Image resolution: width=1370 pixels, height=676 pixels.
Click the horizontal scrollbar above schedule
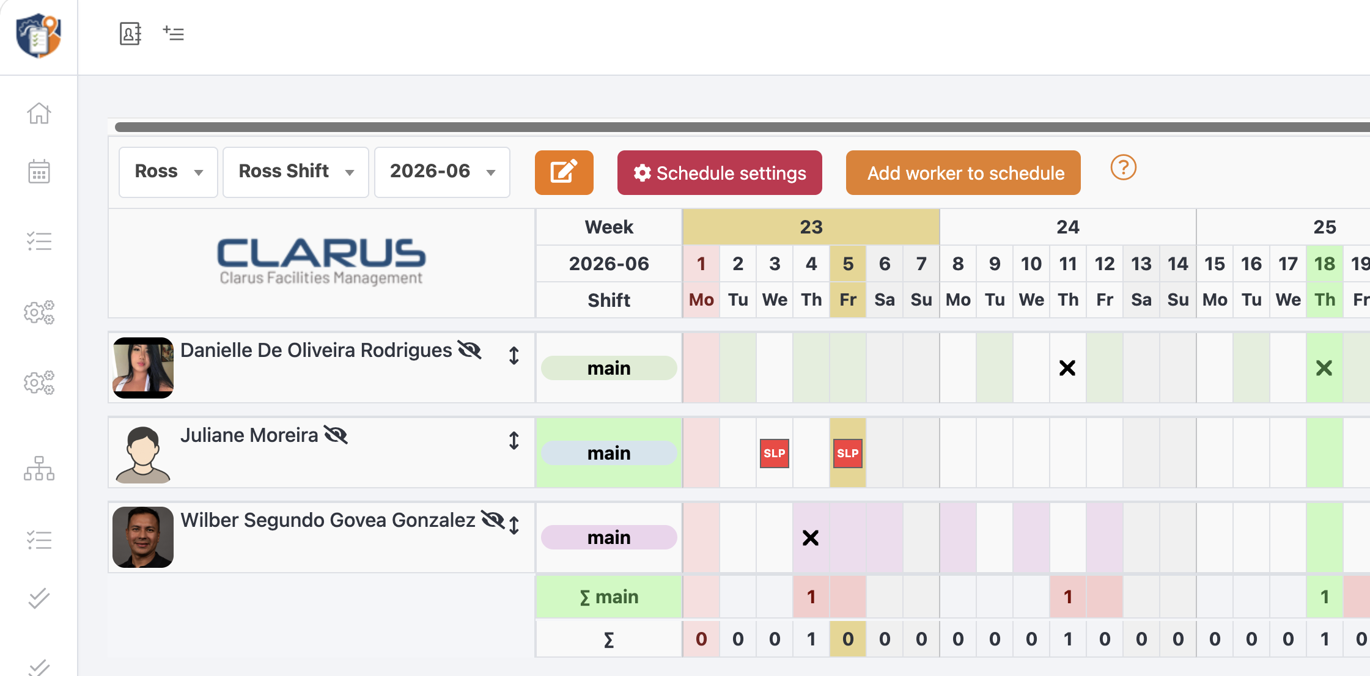[742, 127]
